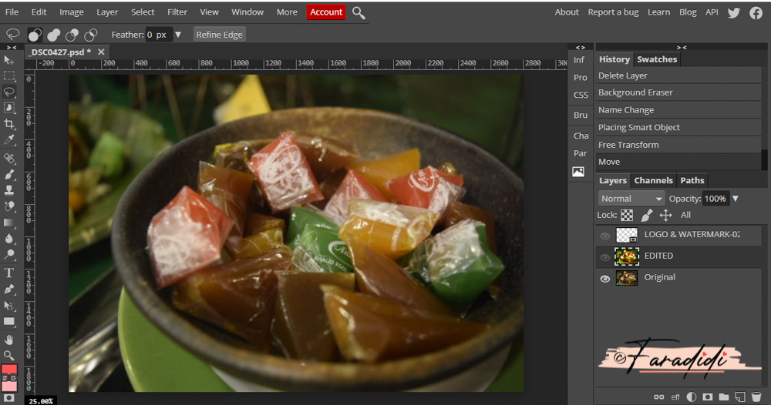Viewport: 771px width, 405px height.
Task: Select the Move tool
Action: point(8,60)
